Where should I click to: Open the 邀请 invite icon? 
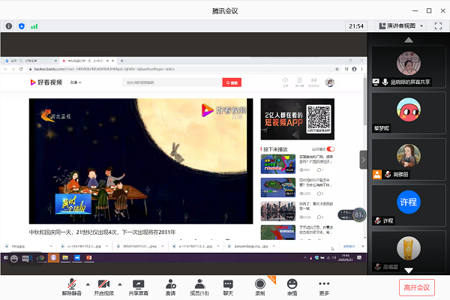pyautogui.click(x=170, y=287)
